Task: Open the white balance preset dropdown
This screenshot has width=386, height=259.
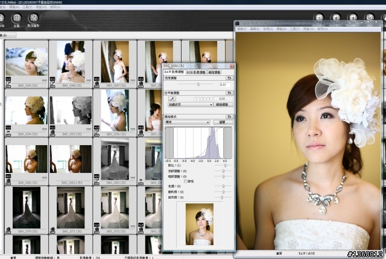Action: [x=191, y=105]
